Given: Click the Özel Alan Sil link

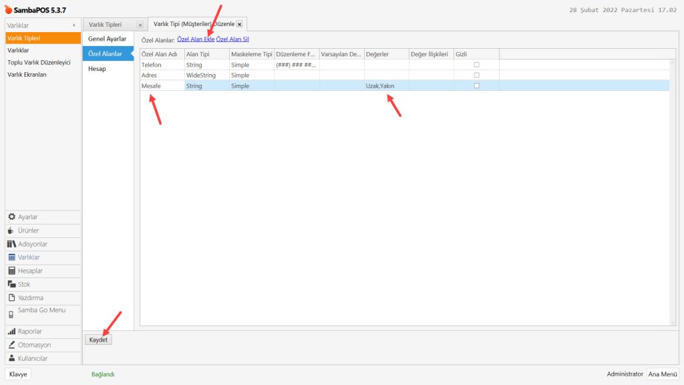Looking at the screenshot, I should [232, 39].
